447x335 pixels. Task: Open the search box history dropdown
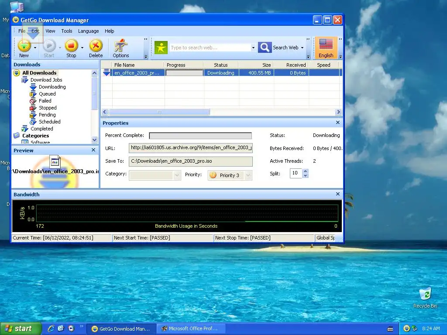[253, 48]
